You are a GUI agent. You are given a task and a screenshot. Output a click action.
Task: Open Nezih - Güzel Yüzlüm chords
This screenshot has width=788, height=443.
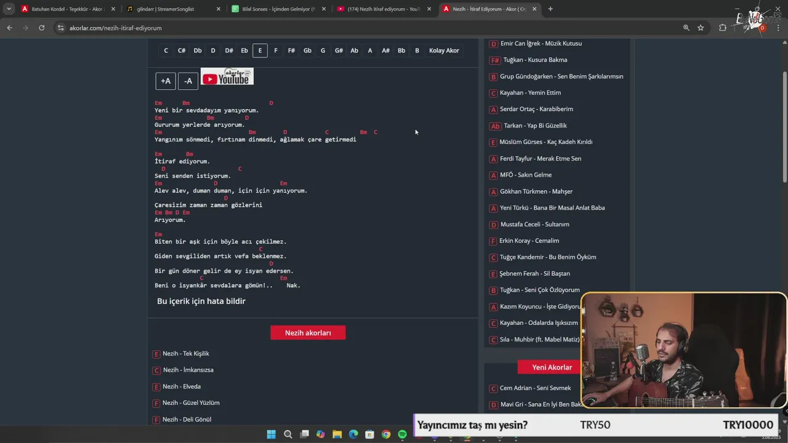tap(191, 403)
